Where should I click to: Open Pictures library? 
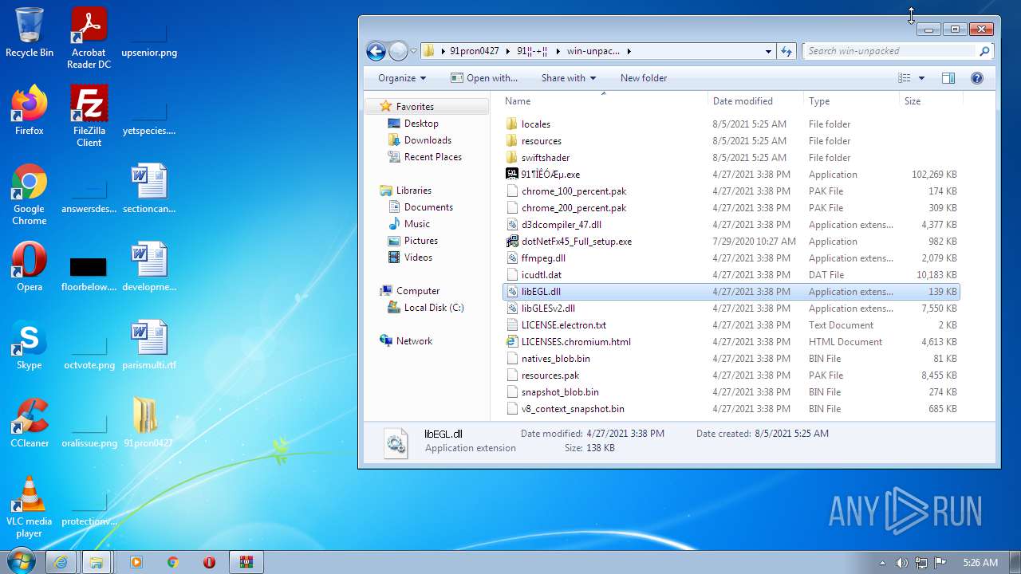tap(420, 241)
